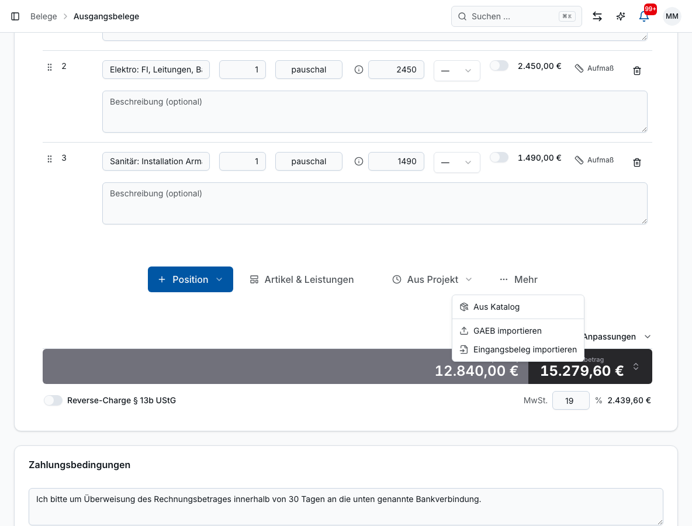Click the Beschreibung field of position 3
The image size is (692, 526).
tap(375, 203)
